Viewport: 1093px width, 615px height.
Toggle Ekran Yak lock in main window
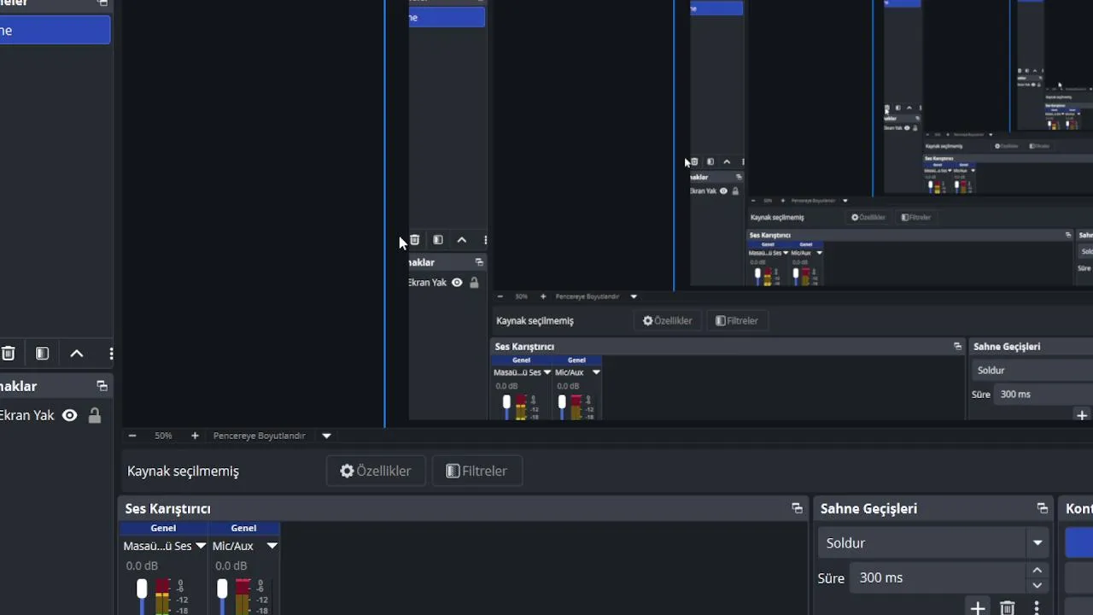pos(95,415)
